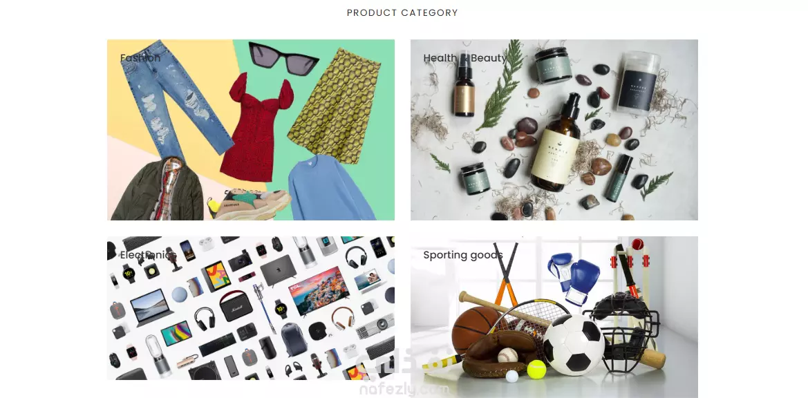Viewport: 808px width, 398px height.
Task: Click the ripped blue jeans picture
Action: (x=173, y=98)
